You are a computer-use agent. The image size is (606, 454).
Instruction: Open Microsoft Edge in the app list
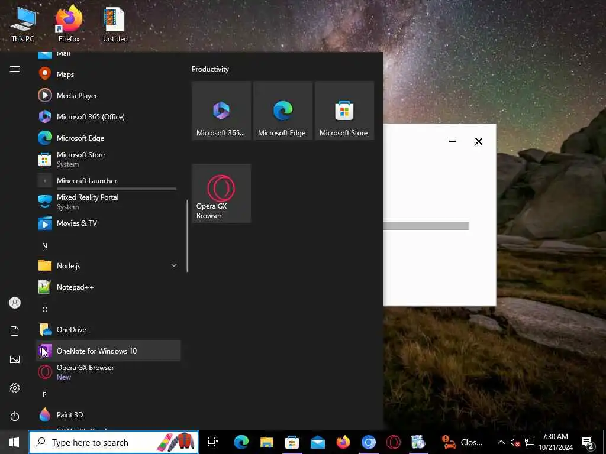[108, 138]
